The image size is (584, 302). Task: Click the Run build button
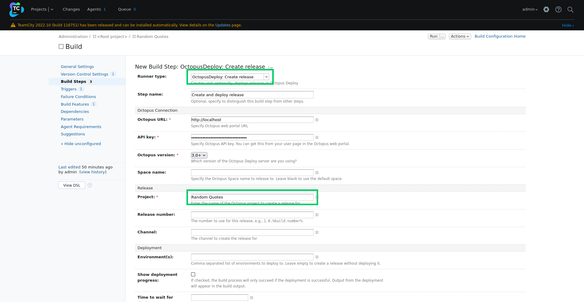(x=434, y=36)
